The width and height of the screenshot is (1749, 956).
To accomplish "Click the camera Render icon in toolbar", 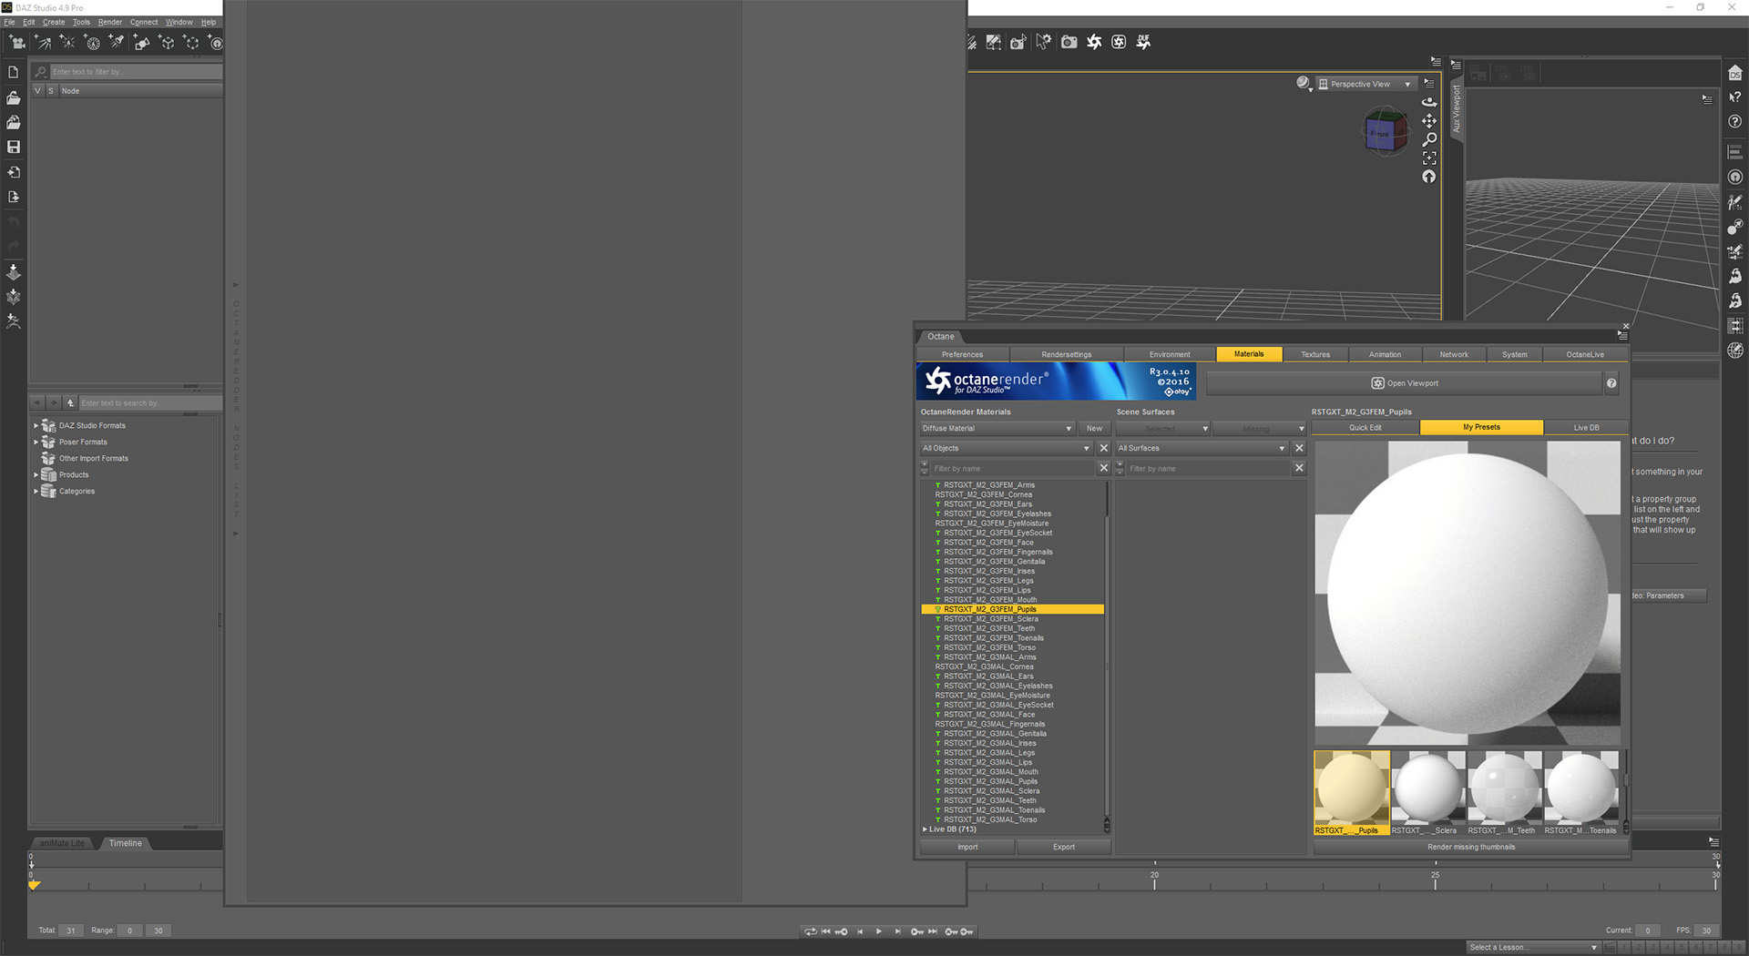I will [x=1069, y=42].
